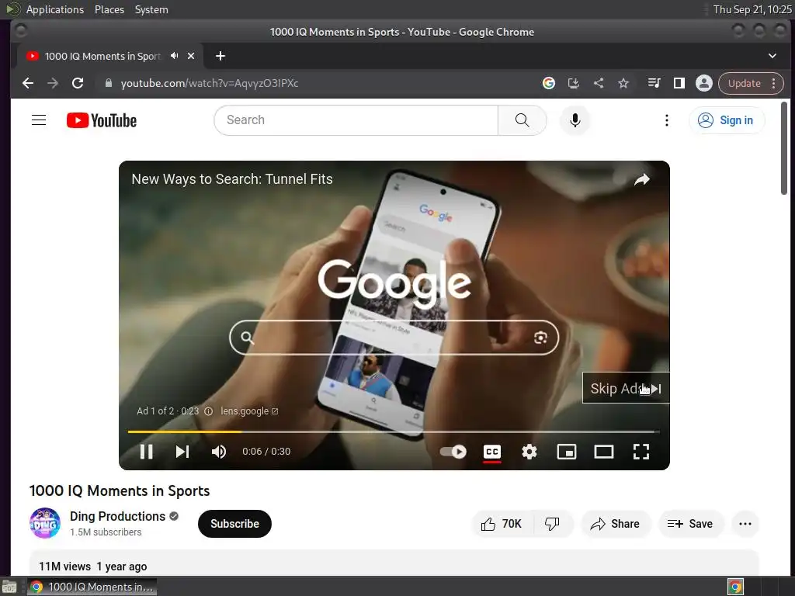
Task: Open Chrome three-dot menu beside Update
Action: [774, 83]
